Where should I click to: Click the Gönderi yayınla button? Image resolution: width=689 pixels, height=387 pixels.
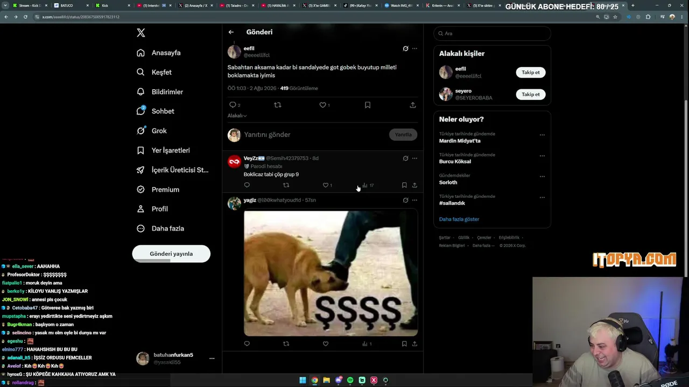click(171, 254)
